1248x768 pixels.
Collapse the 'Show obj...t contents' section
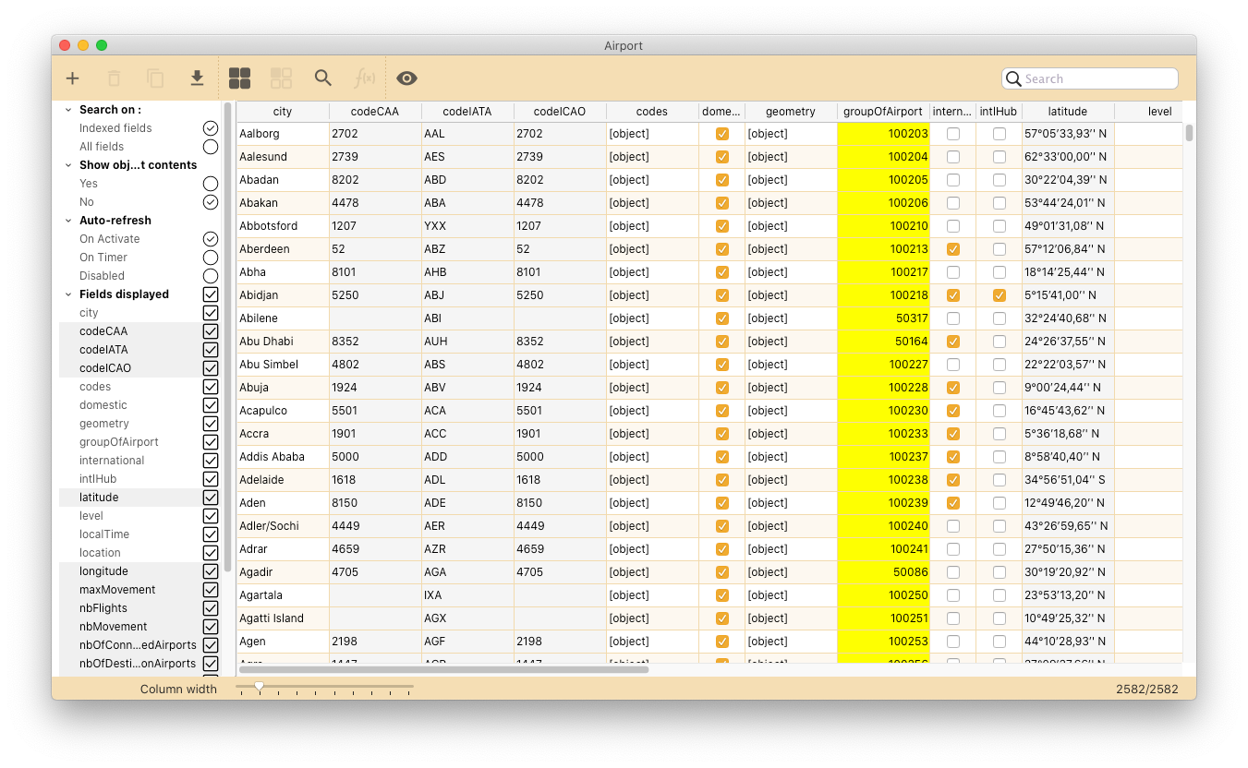68,165
